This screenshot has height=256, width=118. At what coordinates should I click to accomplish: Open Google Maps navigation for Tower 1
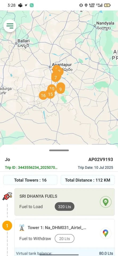pos(105,233)
